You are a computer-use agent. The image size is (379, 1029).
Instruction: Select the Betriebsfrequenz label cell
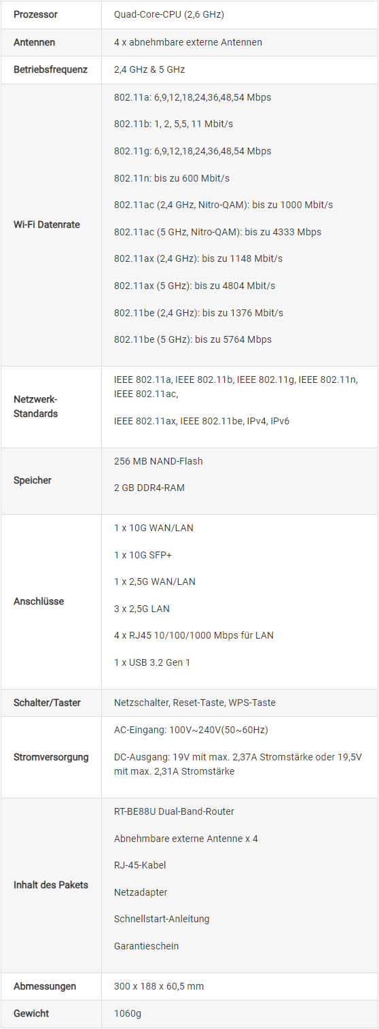tap(50, 69)
